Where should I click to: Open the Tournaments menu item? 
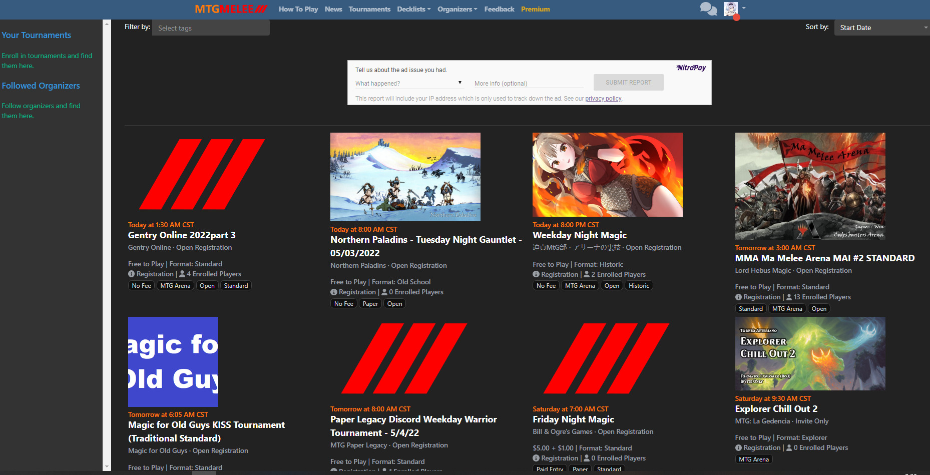369,9
